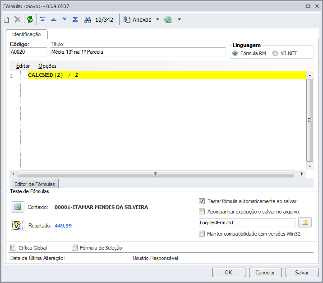Click the 10/342 record counter
Image resolution: width=323 pixels, height=283 pixels.
click(104, 20)
